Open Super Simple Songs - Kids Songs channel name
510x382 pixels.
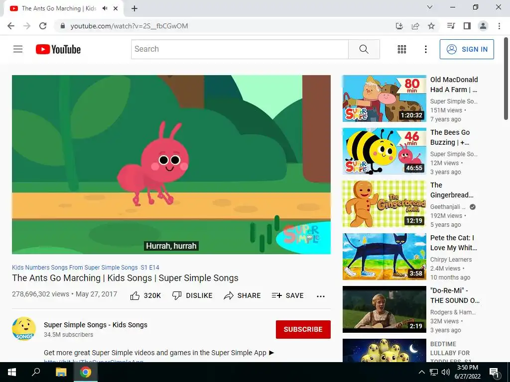(x=96, y=325)
